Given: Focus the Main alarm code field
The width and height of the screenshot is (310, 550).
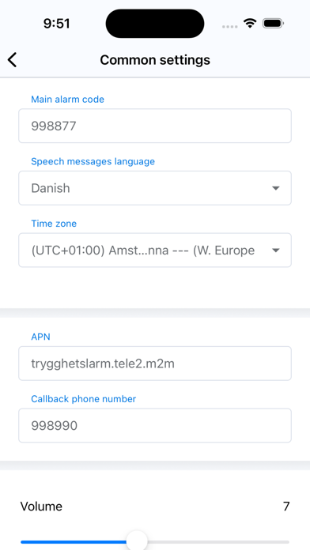Looking at the screenshot, I should 155,126.
